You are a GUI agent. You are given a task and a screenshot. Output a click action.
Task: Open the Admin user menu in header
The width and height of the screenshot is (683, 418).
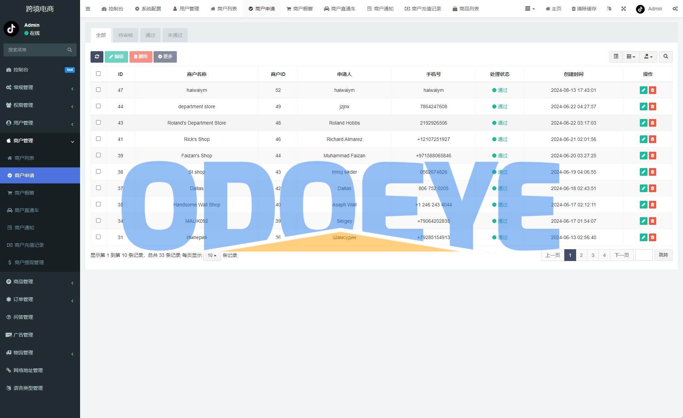(x=649, y=9)
